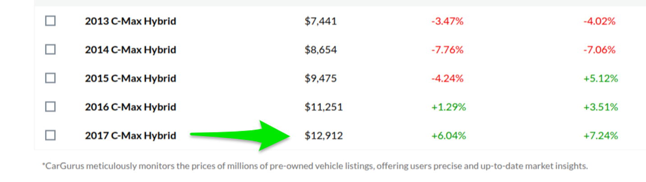This screenshot has width=646, height=182.
Task: Click the 2017 C-Max Hybrid model name
Action: click(130, 135)
